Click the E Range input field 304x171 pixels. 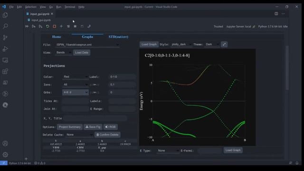coord(122,109)
